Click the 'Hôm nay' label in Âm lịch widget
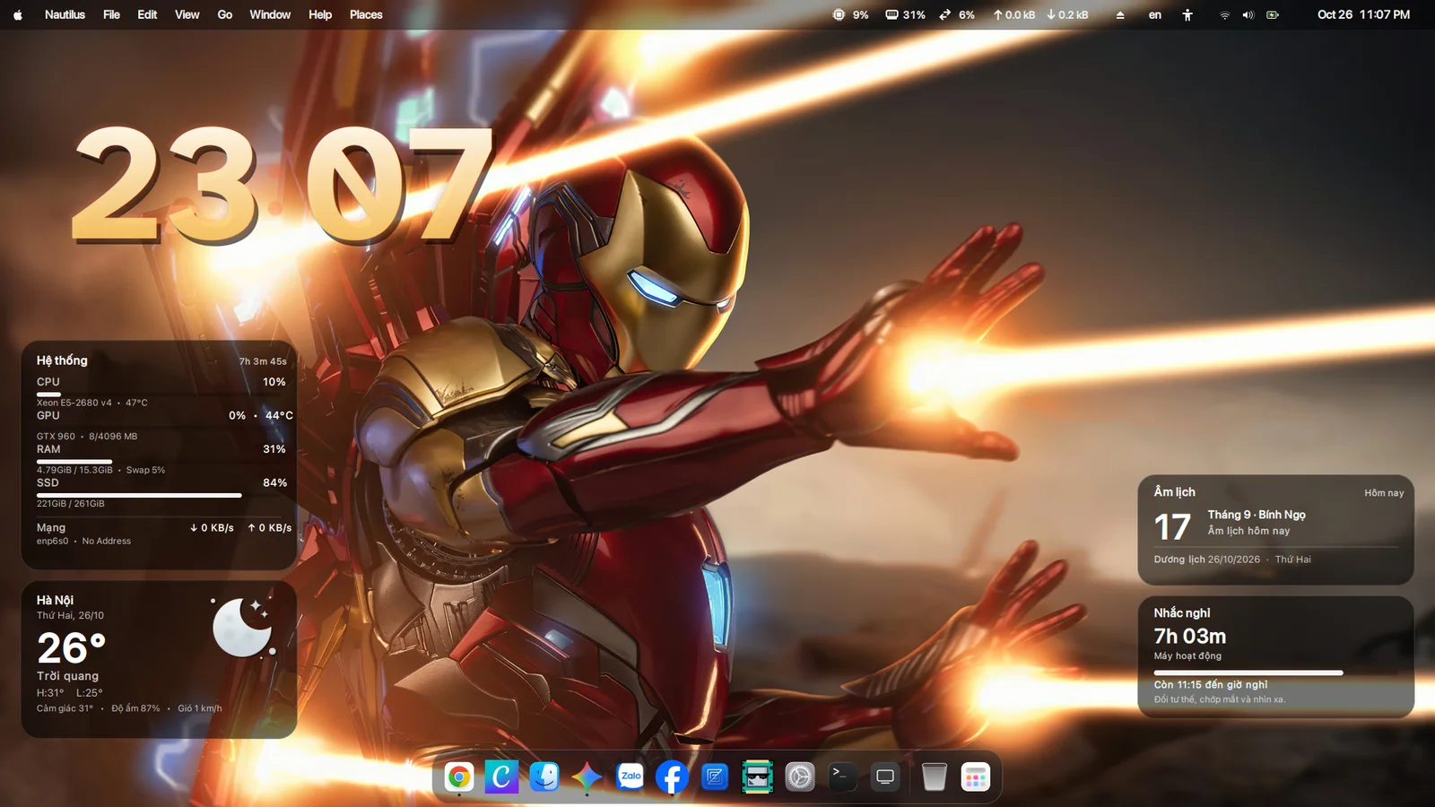This screenshot has width=1435, height=807. click(x=1384, y=493)
